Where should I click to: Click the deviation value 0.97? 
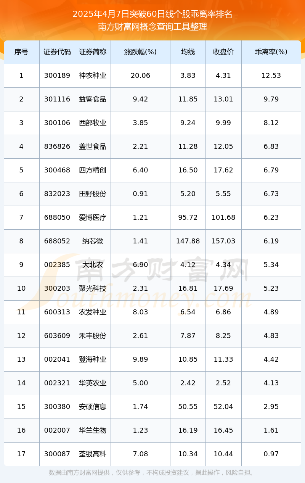coord(271,454)
